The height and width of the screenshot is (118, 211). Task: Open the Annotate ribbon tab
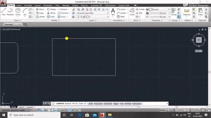28,5
